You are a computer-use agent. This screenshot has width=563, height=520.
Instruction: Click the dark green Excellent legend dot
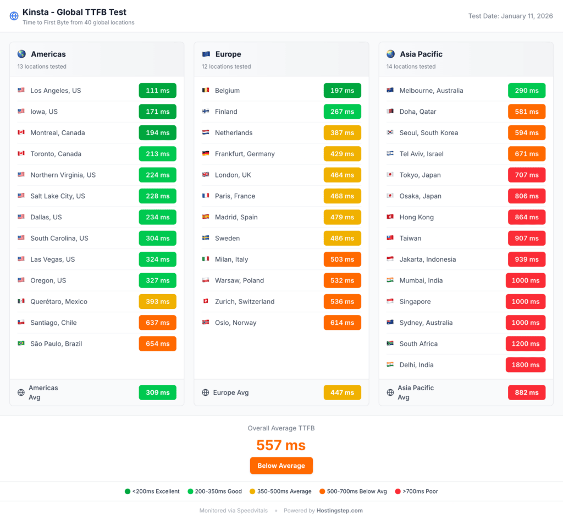(128, 491)
